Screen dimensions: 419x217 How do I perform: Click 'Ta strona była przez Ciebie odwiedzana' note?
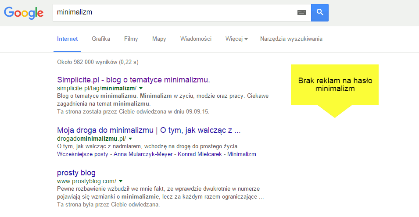coord(108,205)
